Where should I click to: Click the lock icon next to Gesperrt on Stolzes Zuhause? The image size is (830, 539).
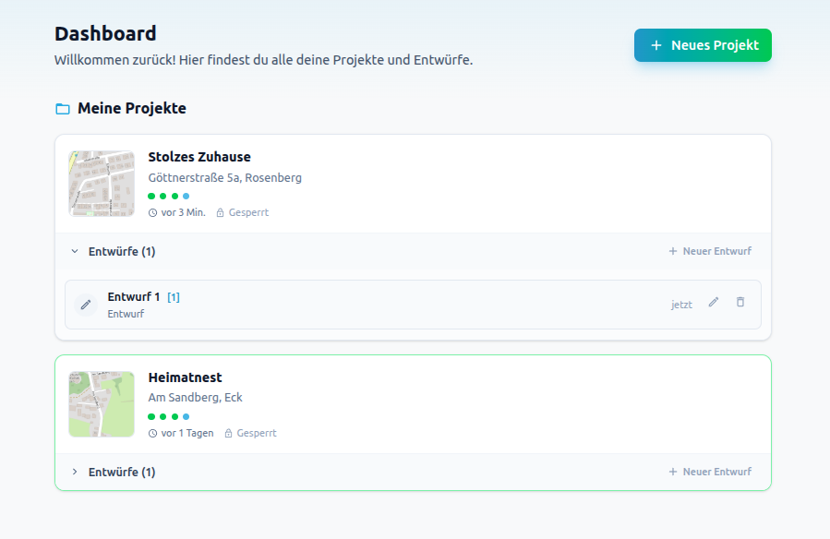click(x=219, y=212)
